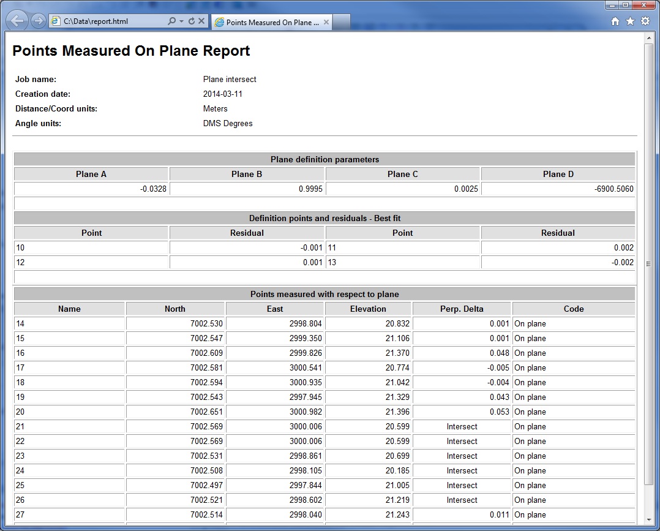
Task: Select the Points Measured On Plane tab
Action: (x=272, y=22)
